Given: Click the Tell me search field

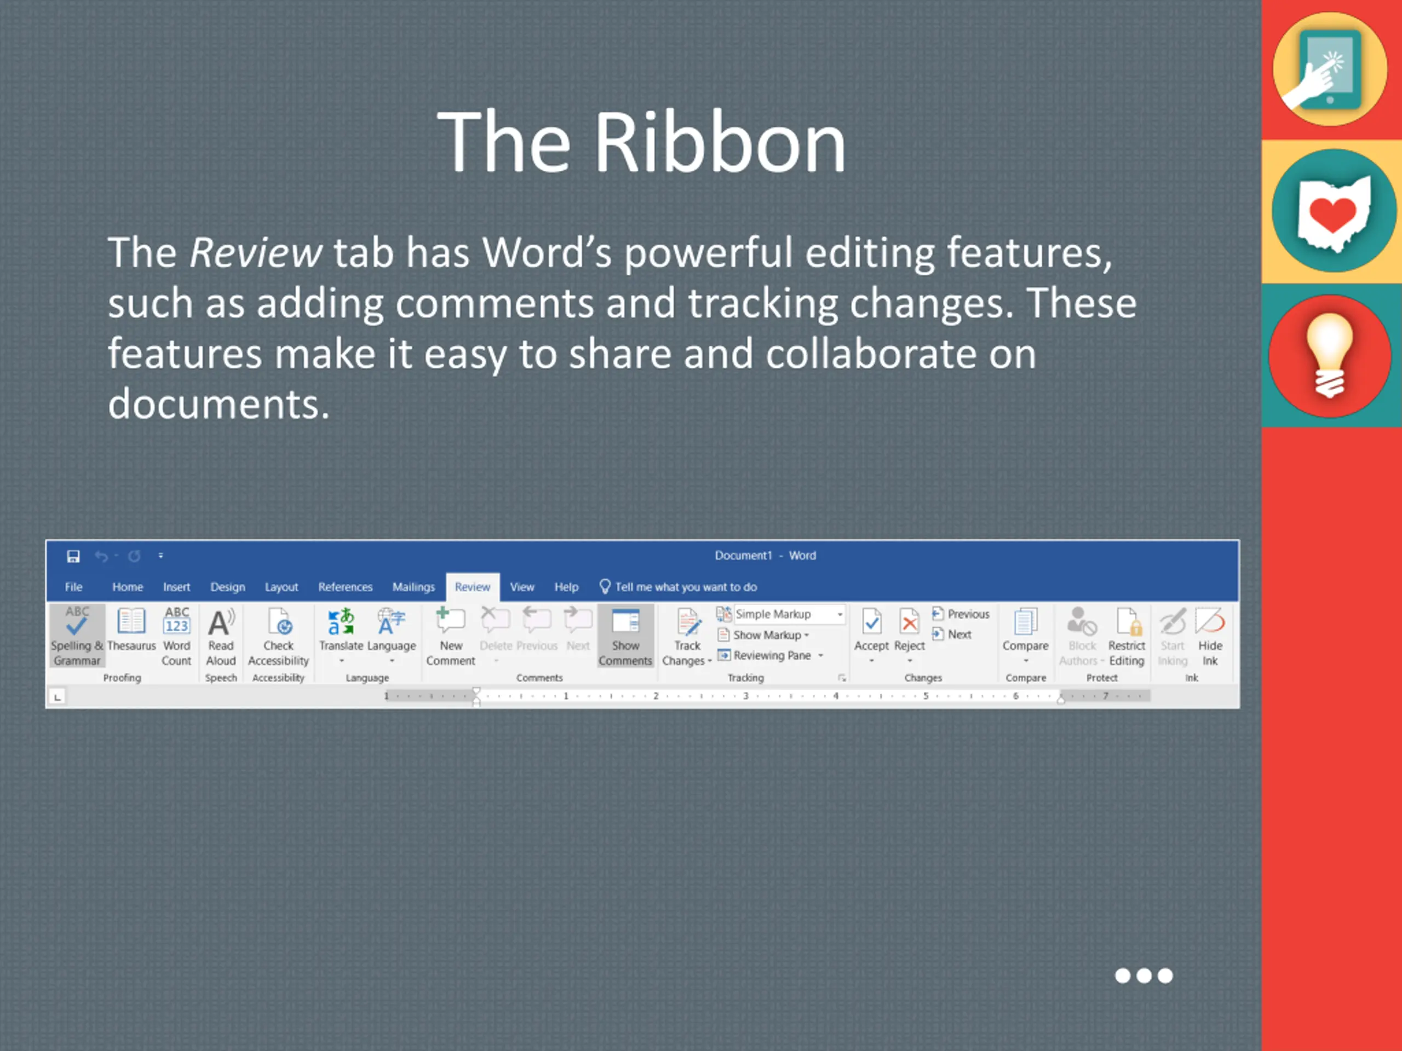Looking at the screenshot, I should pyautogui.click(x=685, y=587).
